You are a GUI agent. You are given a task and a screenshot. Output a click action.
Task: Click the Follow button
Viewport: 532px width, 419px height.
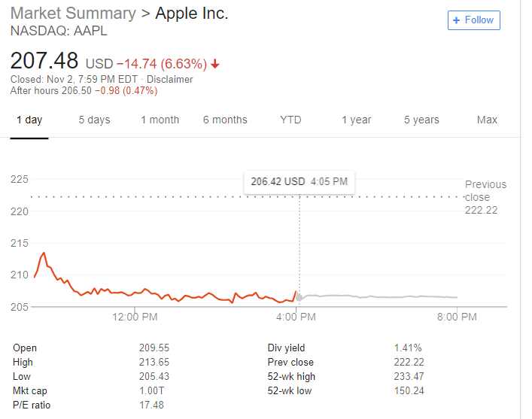pyautogui.click(x=473, y=20)
